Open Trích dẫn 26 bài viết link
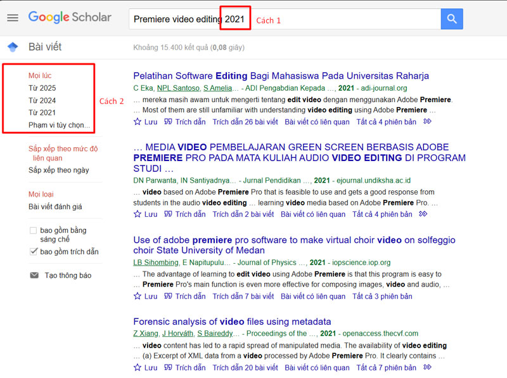 (x=245, y=122)
